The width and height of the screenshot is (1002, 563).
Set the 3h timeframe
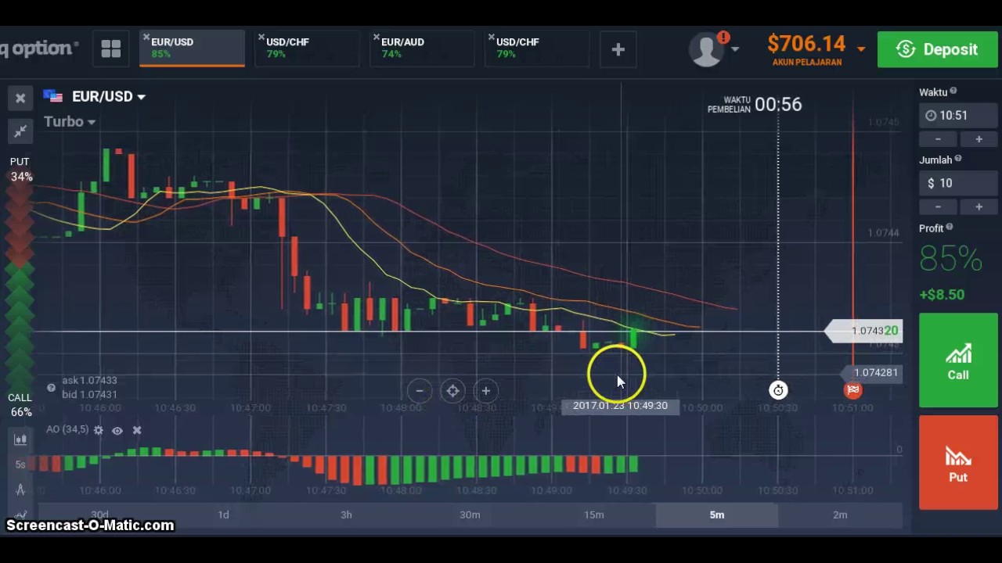(x=346, y=515)
